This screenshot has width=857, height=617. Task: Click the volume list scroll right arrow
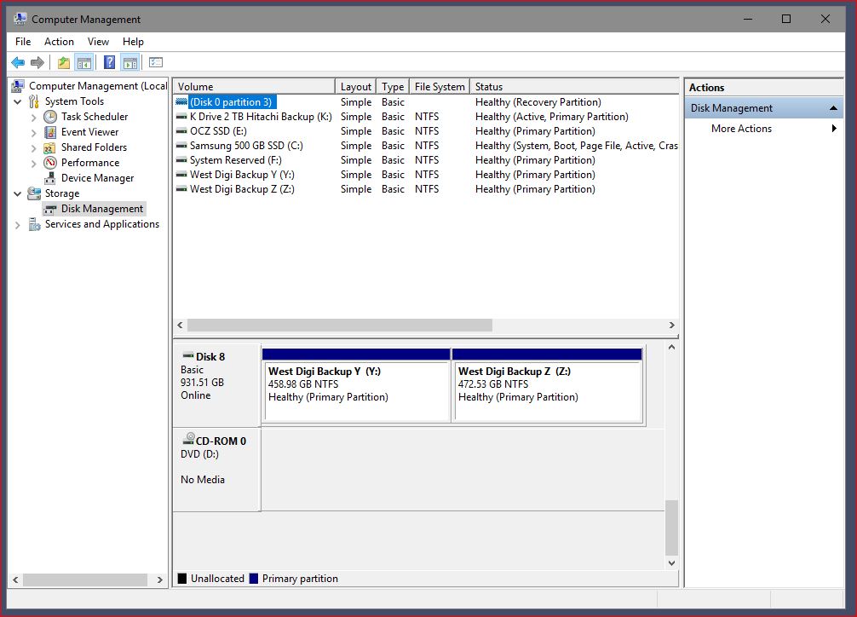(x=672, y=326)
